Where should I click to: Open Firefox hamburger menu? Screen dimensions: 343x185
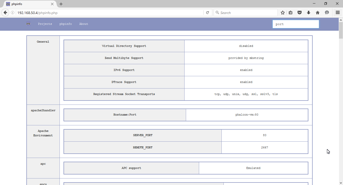[338, 13]
